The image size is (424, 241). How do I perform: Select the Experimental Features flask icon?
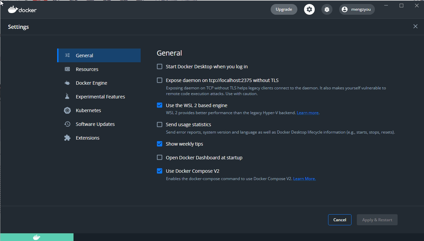67,96
